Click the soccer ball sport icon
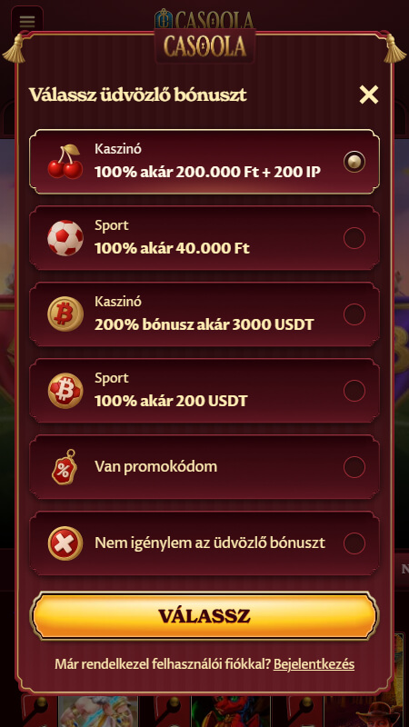The image size is (409, 727). coord(65,238)
